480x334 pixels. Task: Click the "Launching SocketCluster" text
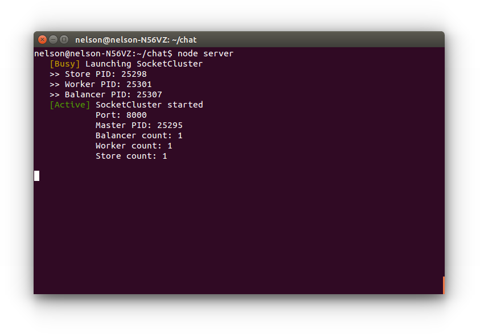click(x=144, y=64)
